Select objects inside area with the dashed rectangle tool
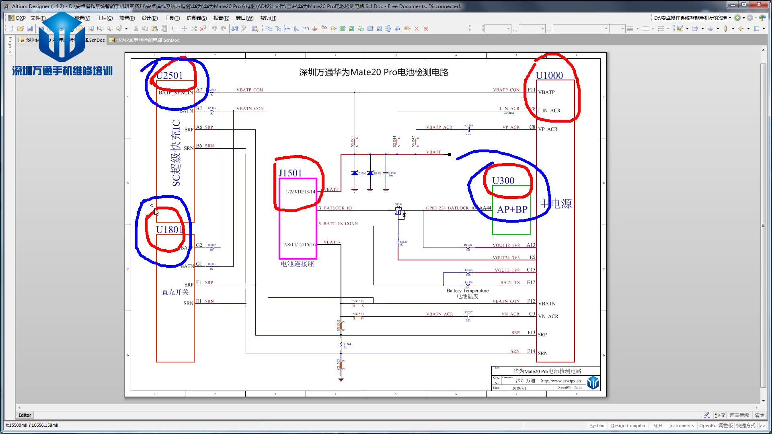772x434 pixels. 175,29
